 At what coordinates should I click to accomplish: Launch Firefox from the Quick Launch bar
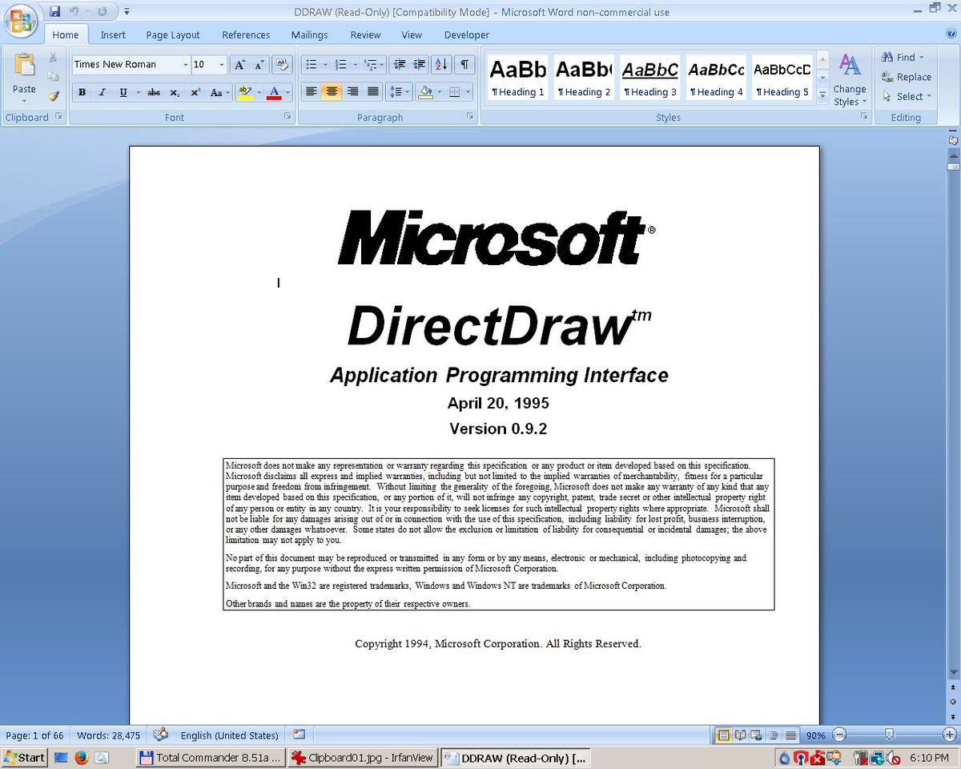coord(81,757)
